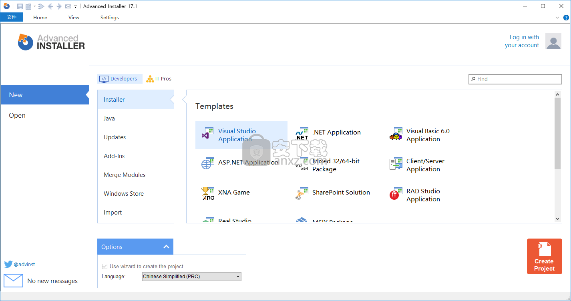The height and width of the screenshot is (301, 571).
Task: Click the user avatar picture
Action: pyautogui.click(x=553, y=41)
